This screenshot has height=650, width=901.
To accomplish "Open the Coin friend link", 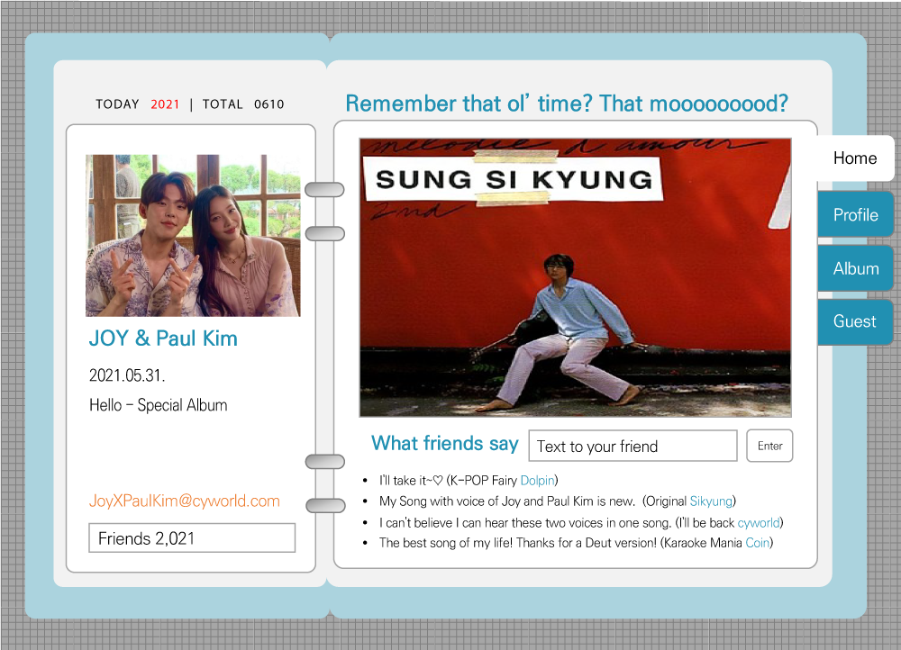I will tap(758, 543).
